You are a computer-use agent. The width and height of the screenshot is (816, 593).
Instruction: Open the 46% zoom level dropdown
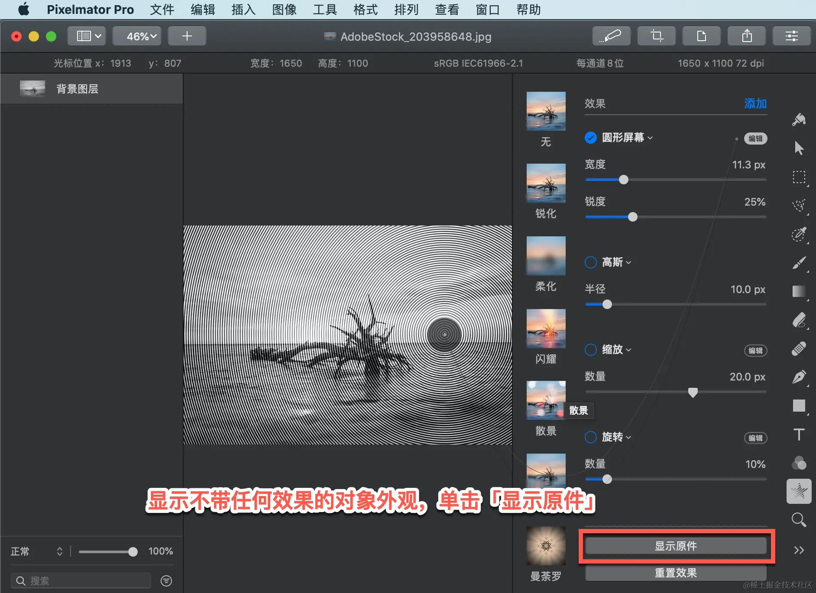137,36
